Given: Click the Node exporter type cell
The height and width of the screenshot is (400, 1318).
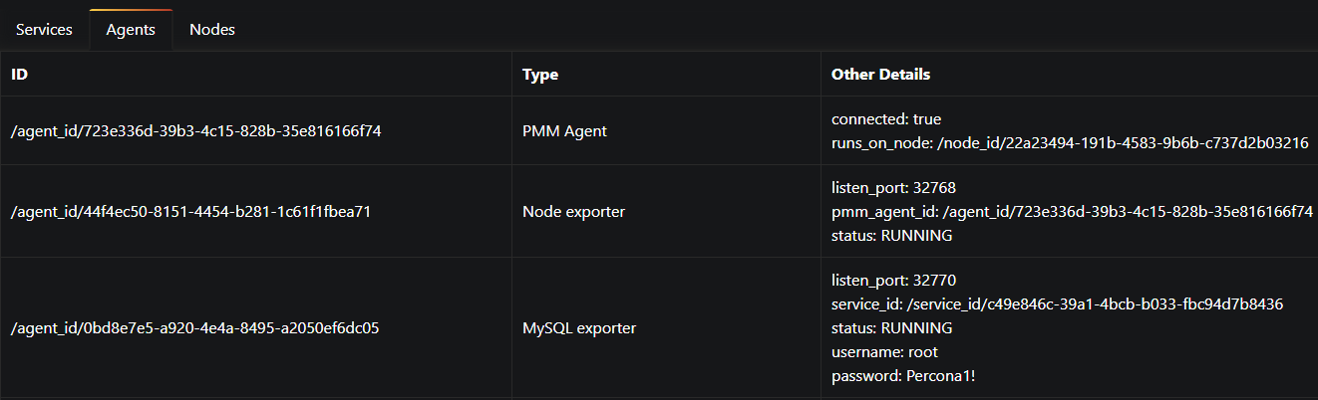Looking at the screenshot, I should click(x=573, y=211).
